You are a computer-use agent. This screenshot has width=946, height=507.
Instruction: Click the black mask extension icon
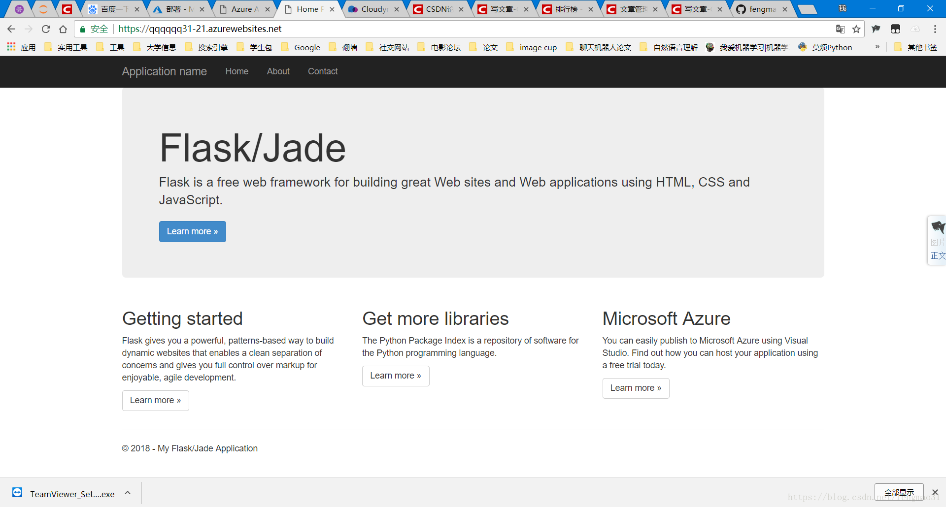896,29
